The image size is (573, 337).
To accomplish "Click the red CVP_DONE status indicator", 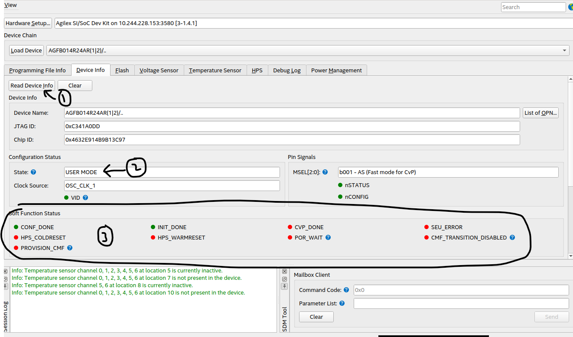I will click(290, 227).
